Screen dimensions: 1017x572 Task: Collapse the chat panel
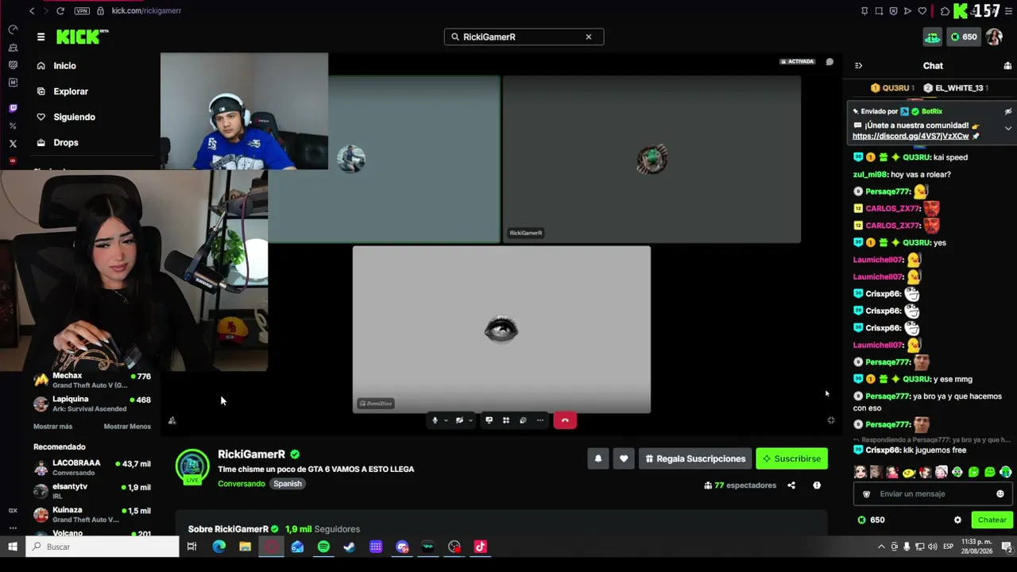click(x=858, y=66)
